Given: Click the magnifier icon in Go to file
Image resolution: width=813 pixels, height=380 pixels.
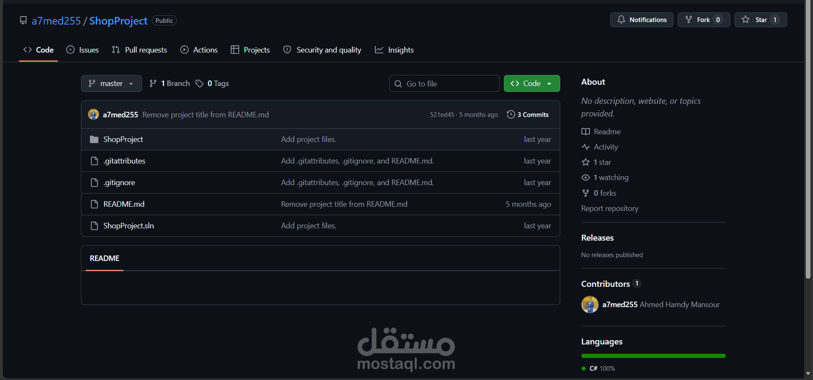Looking at the screenshot, I should pos(398,84).
